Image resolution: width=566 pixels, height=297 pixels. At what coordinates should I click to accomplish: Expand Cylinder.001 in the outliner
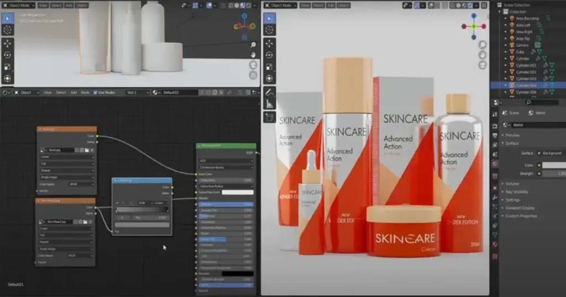coord(506,65)
